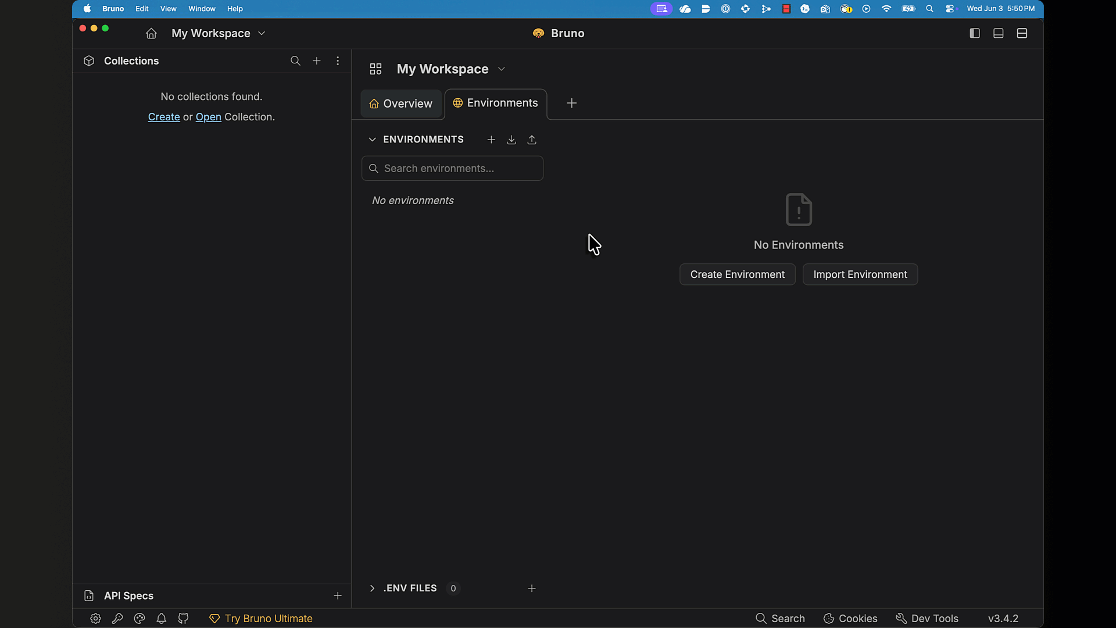Open notifications bell icon
This screenshot has width=1116, height=628.
coord(162,619)
